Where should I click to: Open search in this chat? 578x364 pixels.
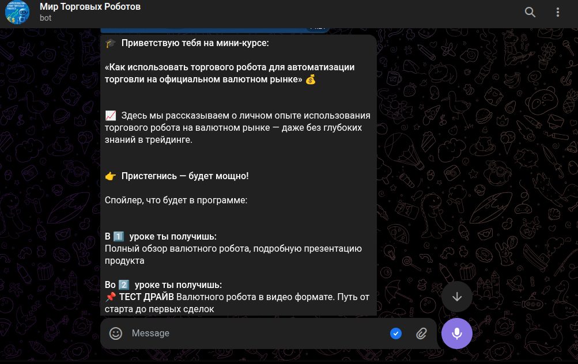[x=530, y=12]
